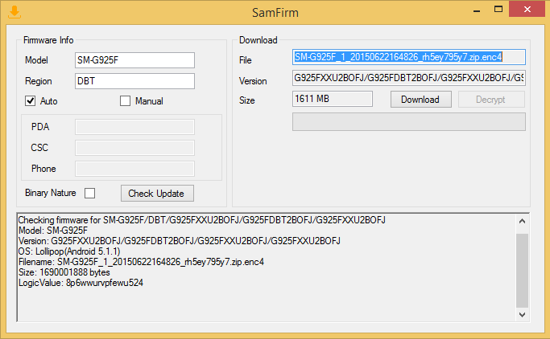Click the SamFirm download arrow app icon

click(x=14, y=12)
